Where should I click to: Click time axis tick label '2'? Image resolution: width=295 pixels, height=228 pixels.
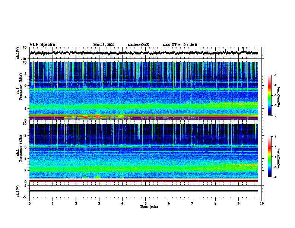coord(76,203)
